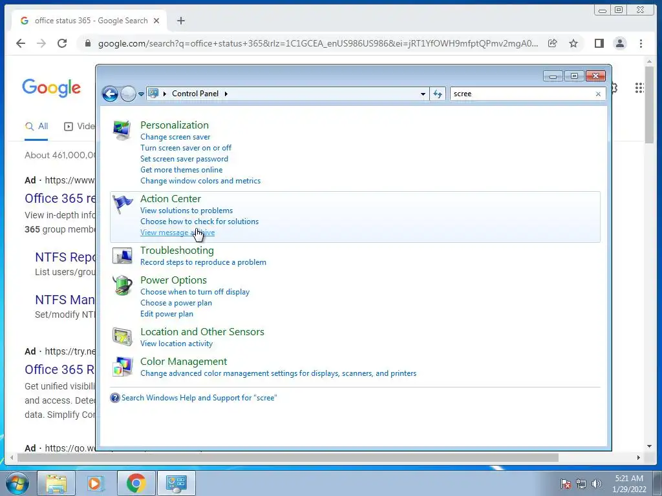Open Change screen saver link

pos(175,137)
